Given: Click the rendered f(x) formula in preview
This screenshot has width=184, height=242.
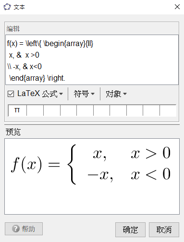Looking at the screenshot, I should click(91, 165).
